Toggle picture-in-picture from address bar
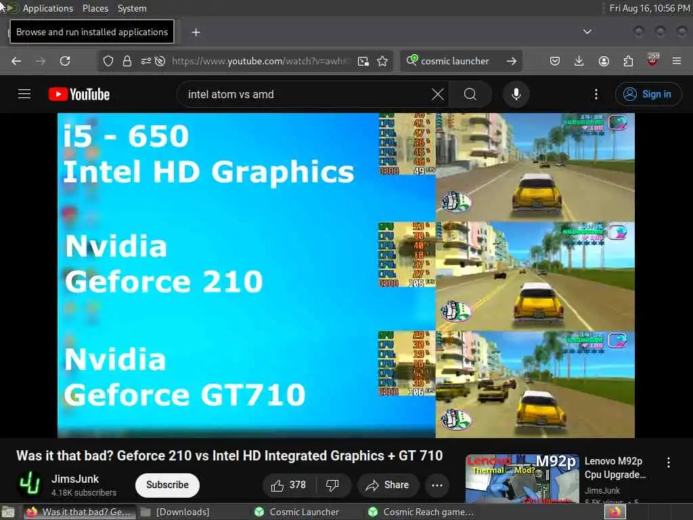The image size is (693, 520). [363, 61]
